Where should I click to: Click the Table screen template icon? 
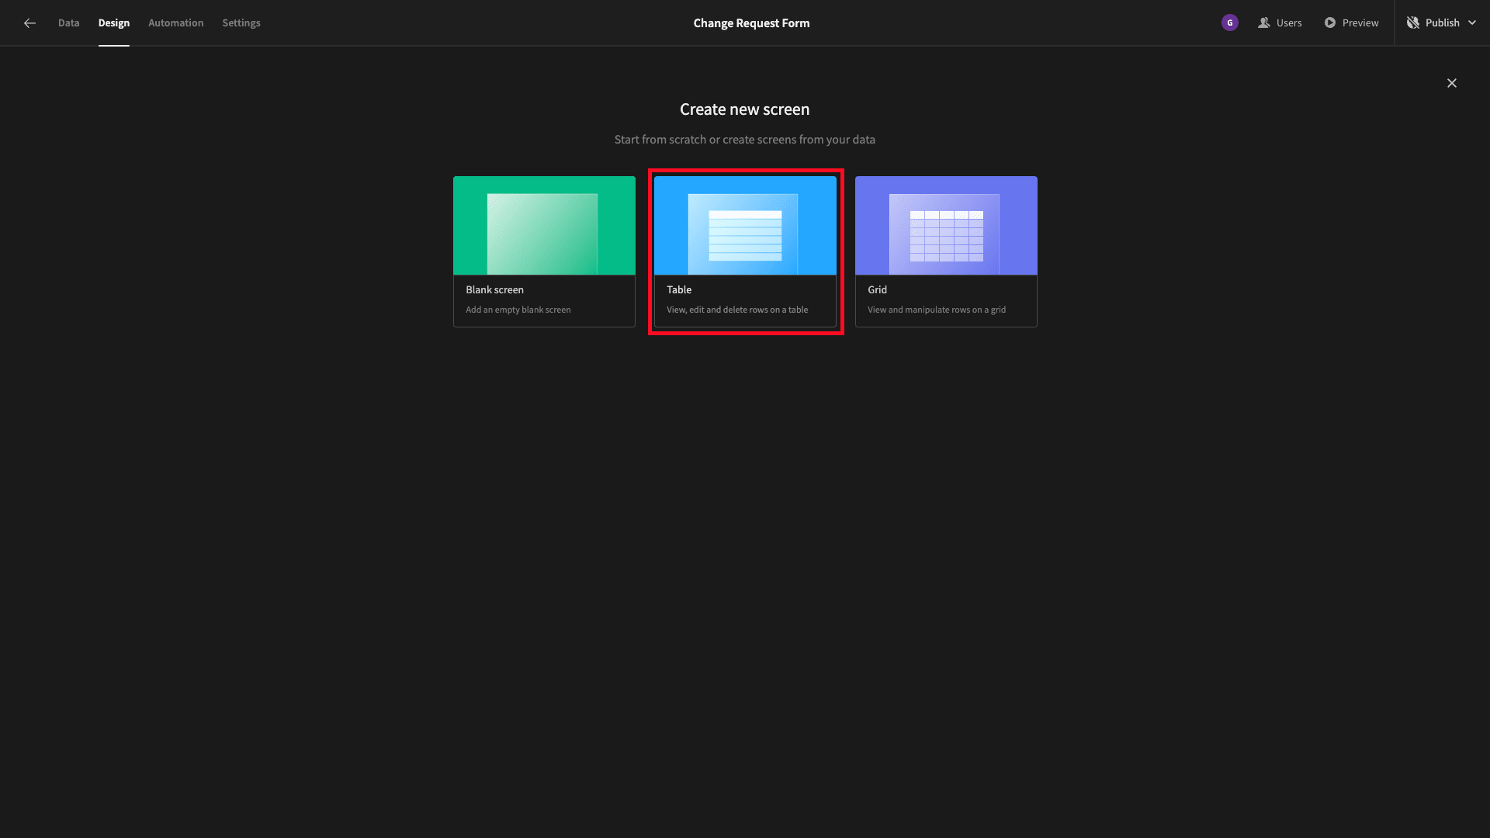[x=745, y=251]
